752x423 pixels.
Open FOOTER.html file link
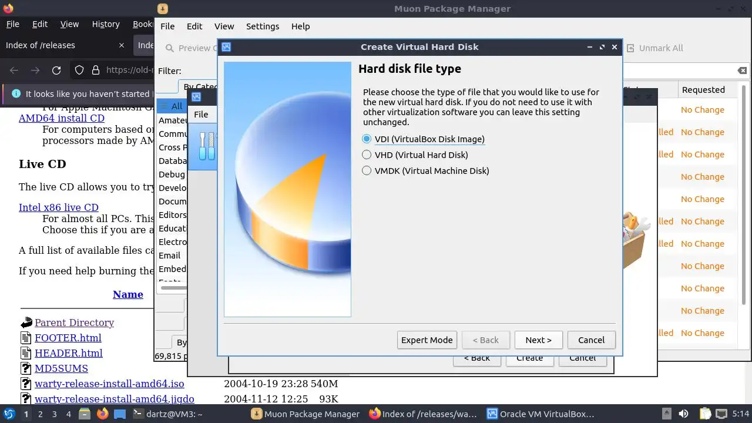tap(68, 338)
